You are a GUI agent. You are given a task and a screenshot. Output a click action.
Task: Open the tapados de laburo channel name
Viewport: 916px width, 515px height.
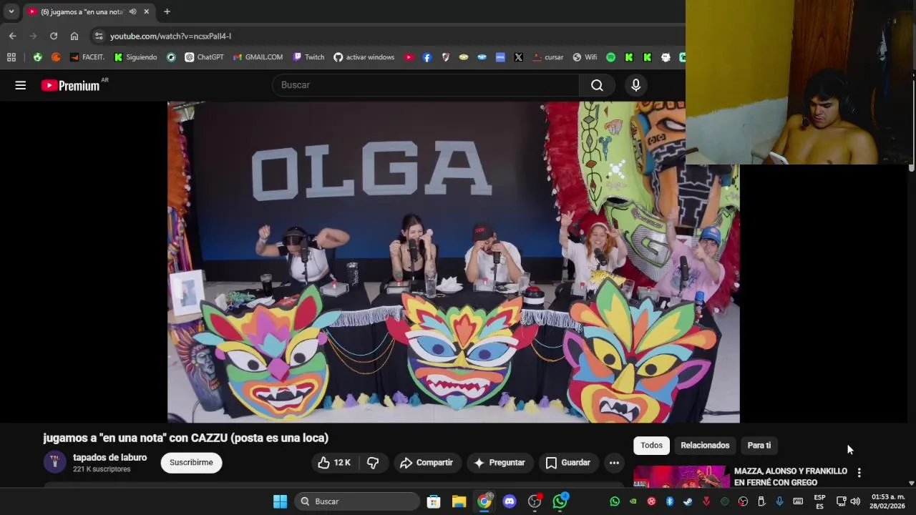[x=109, y=458]
